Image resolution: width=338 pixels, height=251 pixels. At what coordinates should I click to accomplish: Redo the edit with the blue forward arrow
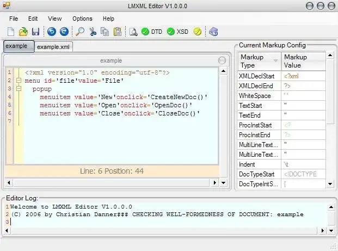pyautogui.click(x=64, y=32)
